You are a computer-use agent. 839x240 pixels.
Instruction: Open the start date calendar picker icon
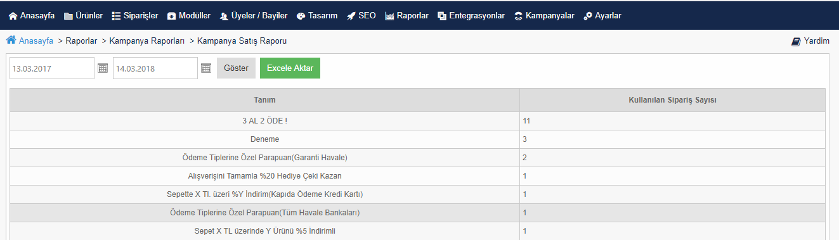click(x=103, y=68)
